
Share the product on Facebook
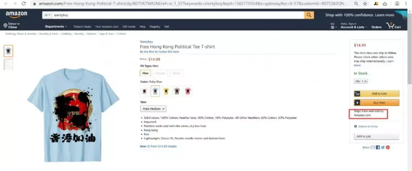(378, 147)
